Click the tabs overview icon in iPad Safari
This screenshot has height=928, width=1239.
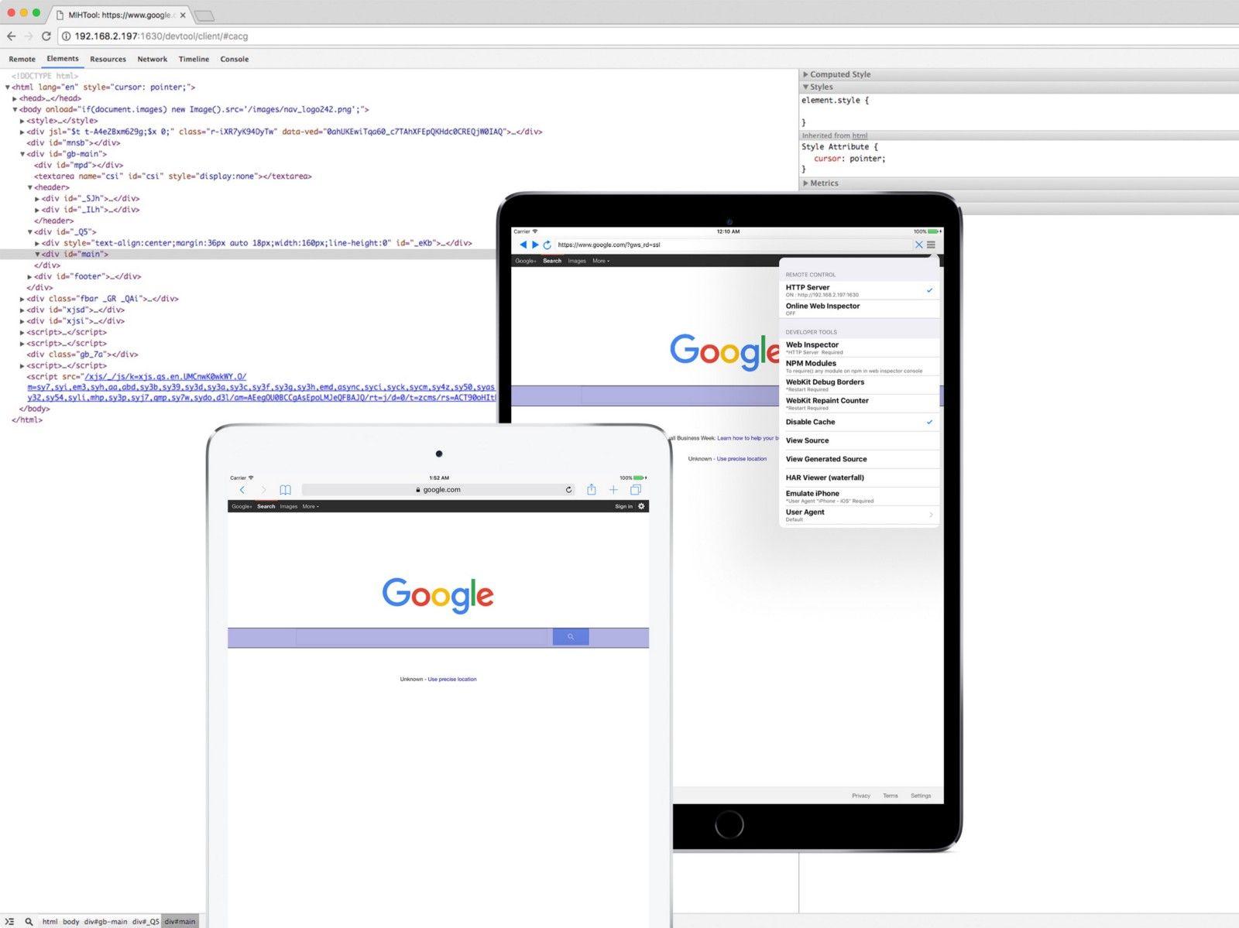click(x=636, y=490)
